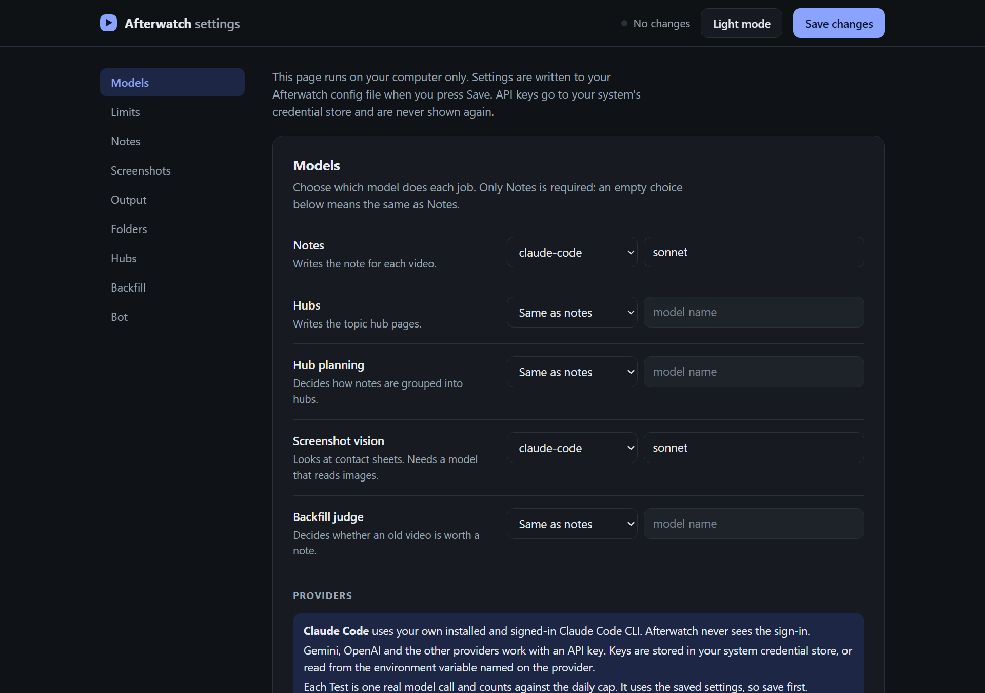
Task: Click the 'Hub planning' row label
Action: click(x=328, y=365)
